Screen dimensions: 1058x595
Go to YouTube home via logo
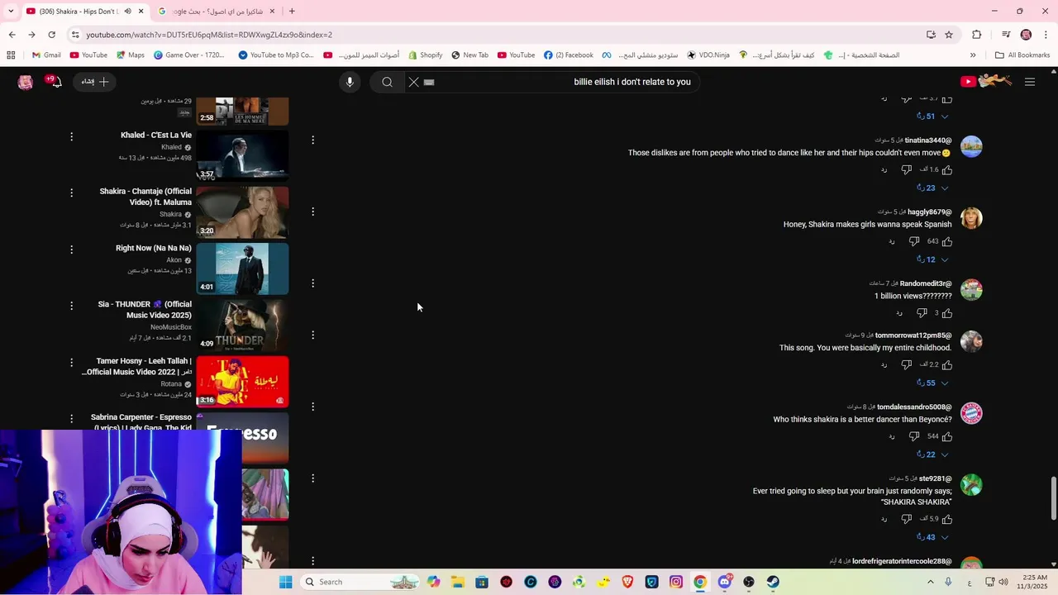click(986, 81)
